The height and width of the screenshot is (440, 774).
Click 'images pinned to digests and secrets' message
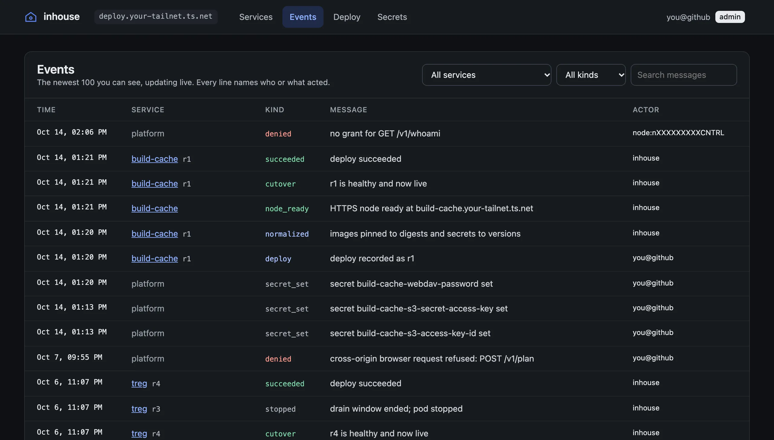(425, 234)
